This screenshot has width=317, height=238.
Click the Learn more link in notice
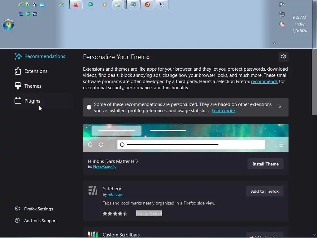point(223,111)
